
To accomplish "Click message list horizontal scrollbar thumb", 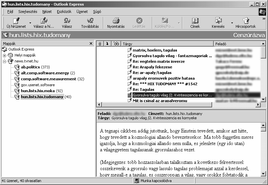I will click(157, 105).
